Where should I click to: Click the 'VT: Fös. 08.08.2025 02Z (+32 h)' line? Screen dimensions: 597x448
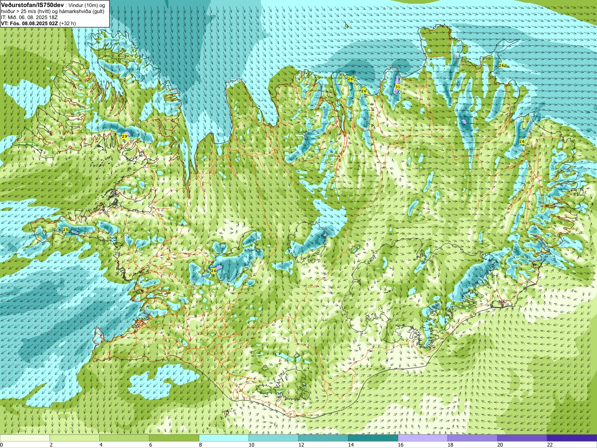point(38,23)
